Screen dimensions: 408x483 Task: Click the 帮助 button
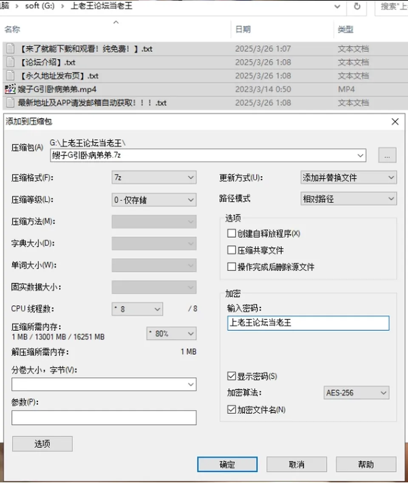366,464
